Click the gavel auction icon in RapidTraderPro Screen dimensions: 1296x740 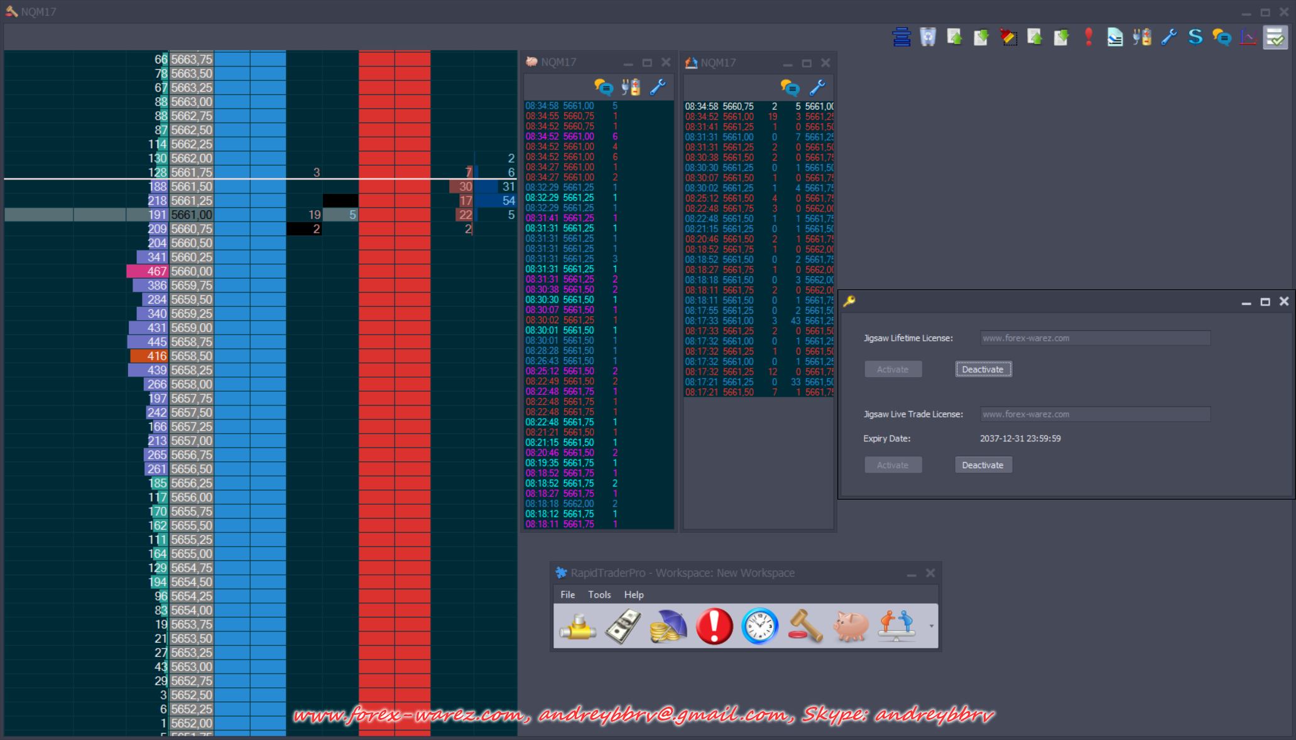(x=805, y=626)
